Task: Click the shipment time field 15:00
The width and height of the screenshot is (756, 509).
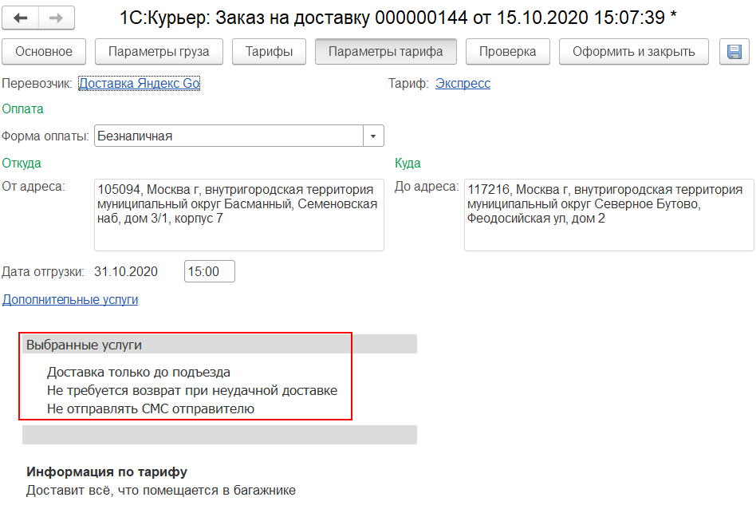Action: point(209,271)
